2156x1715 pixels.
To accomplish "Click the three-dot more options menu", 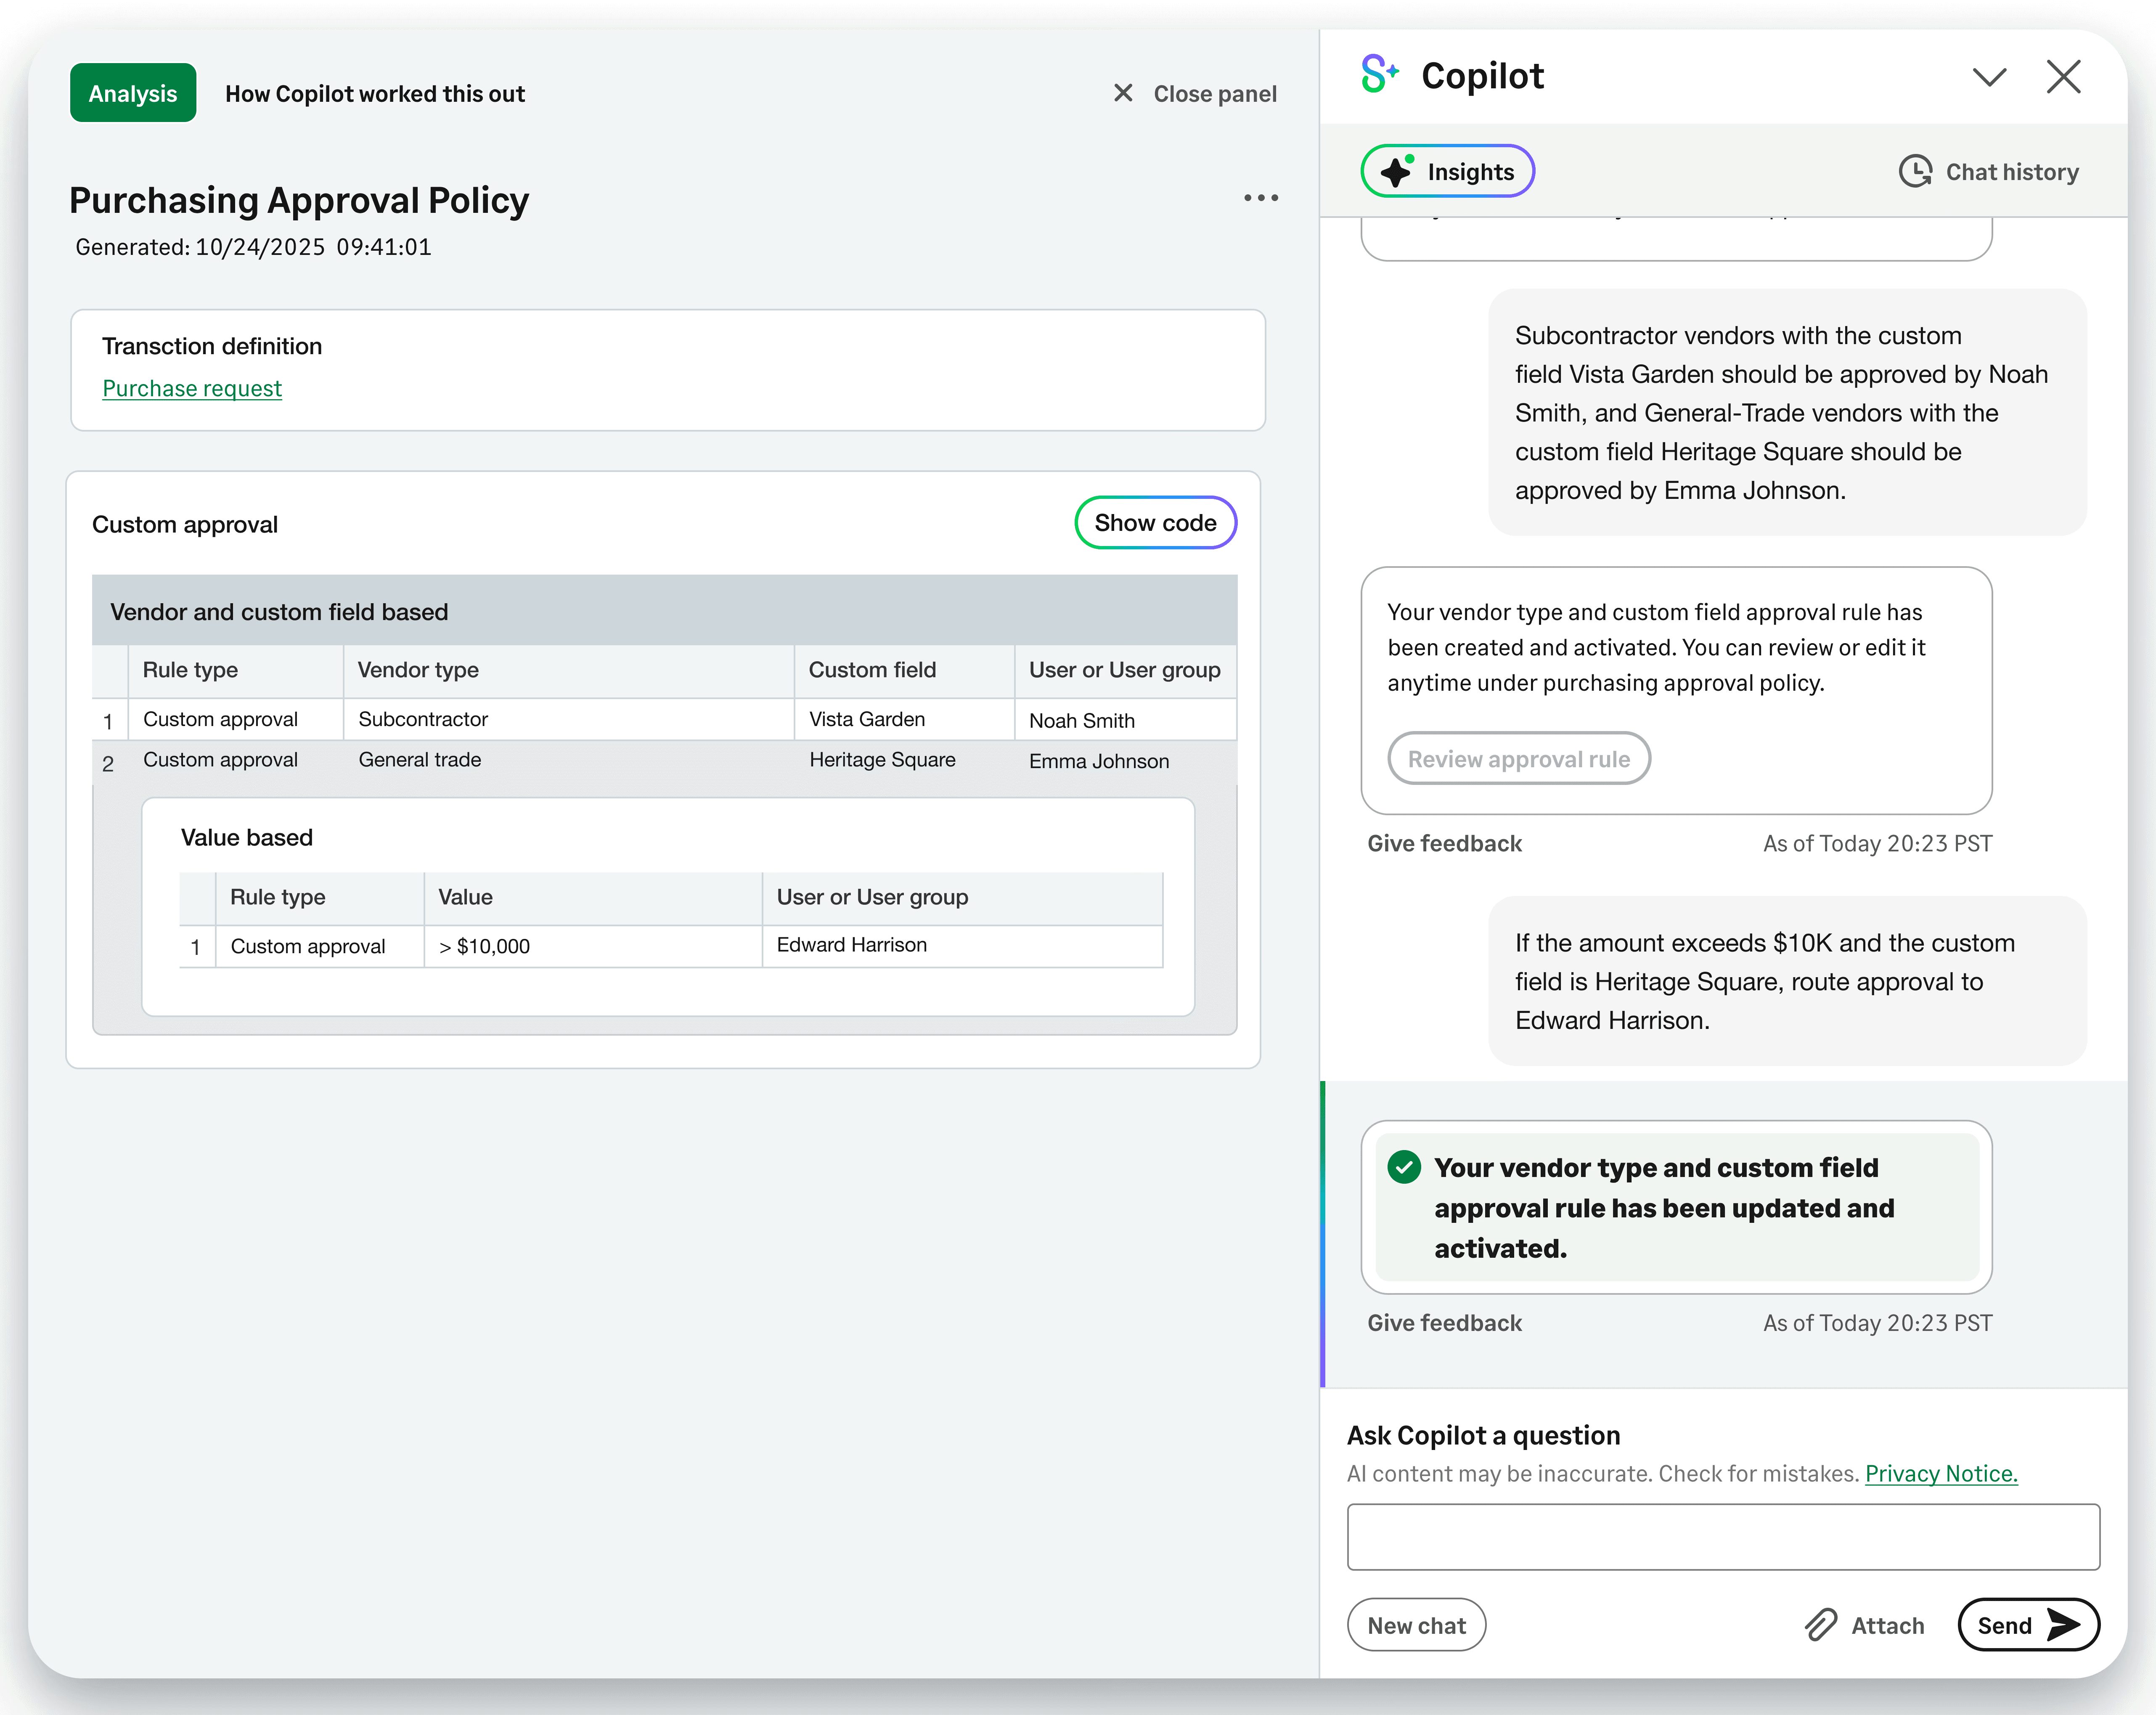I will (x=1260, y=198).
